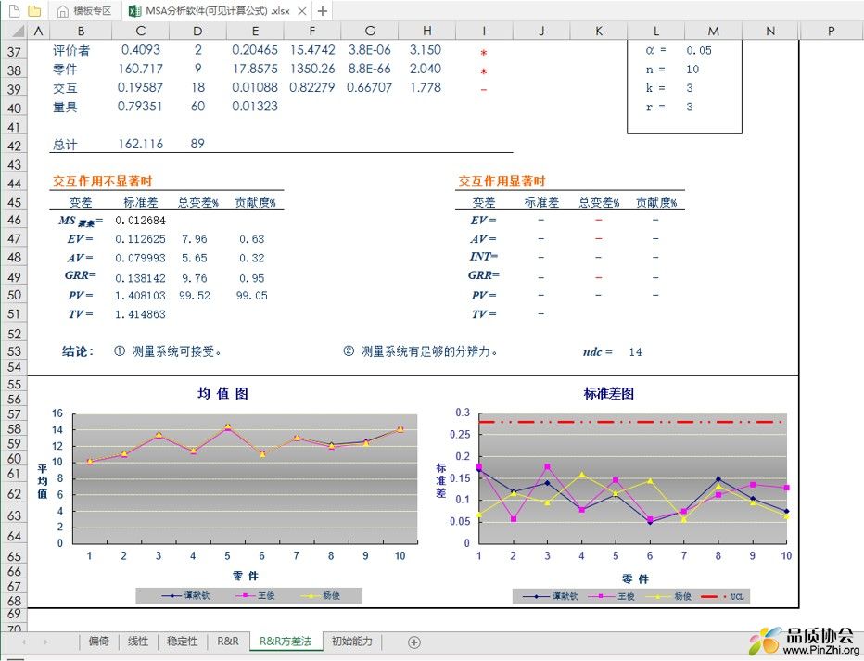This screenshot has width=864, height=661.
Task: Switch to the 初始能力 sheet tab
Action: [351, 642]
